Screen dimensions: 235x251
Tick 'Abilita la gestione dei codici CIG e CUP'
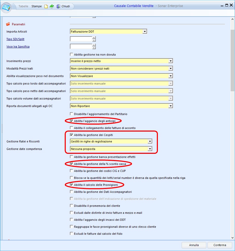pyautogui.click(x=72, y=171)
